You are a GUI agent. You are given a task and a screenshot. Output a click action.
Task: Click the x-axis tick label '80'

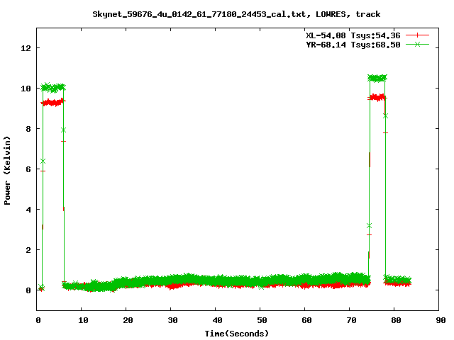tap(396, 320)
